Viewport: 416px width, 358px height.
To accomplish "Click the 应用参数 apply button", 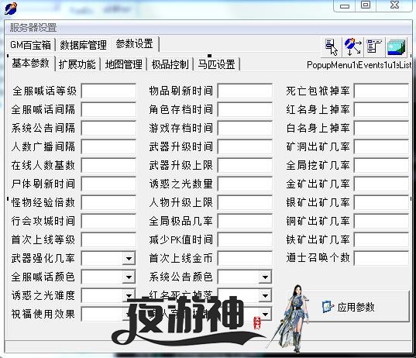I will pyautogui.click(x=349, y=307).
